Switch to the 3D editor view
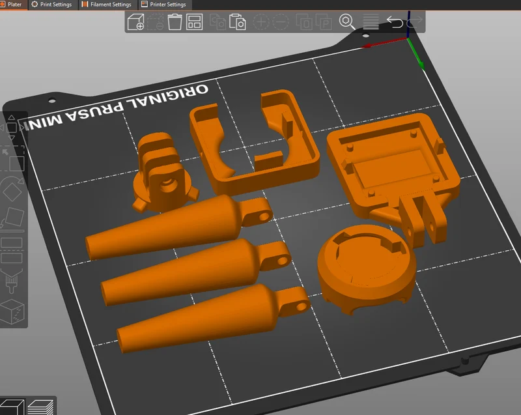 pyautogui.click(x=12, y=407)
